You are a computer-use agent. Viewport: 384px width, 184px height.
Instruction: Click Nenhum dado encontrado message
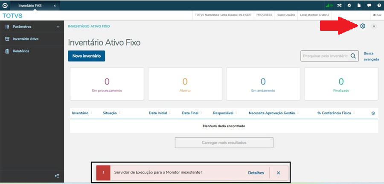click(x=224, y=126)
